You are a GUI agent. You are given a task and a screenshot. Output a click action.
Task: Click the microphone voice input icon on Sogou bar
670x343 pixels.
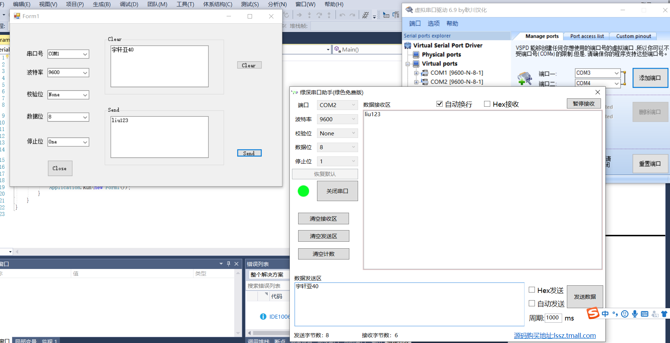[634, 314]
